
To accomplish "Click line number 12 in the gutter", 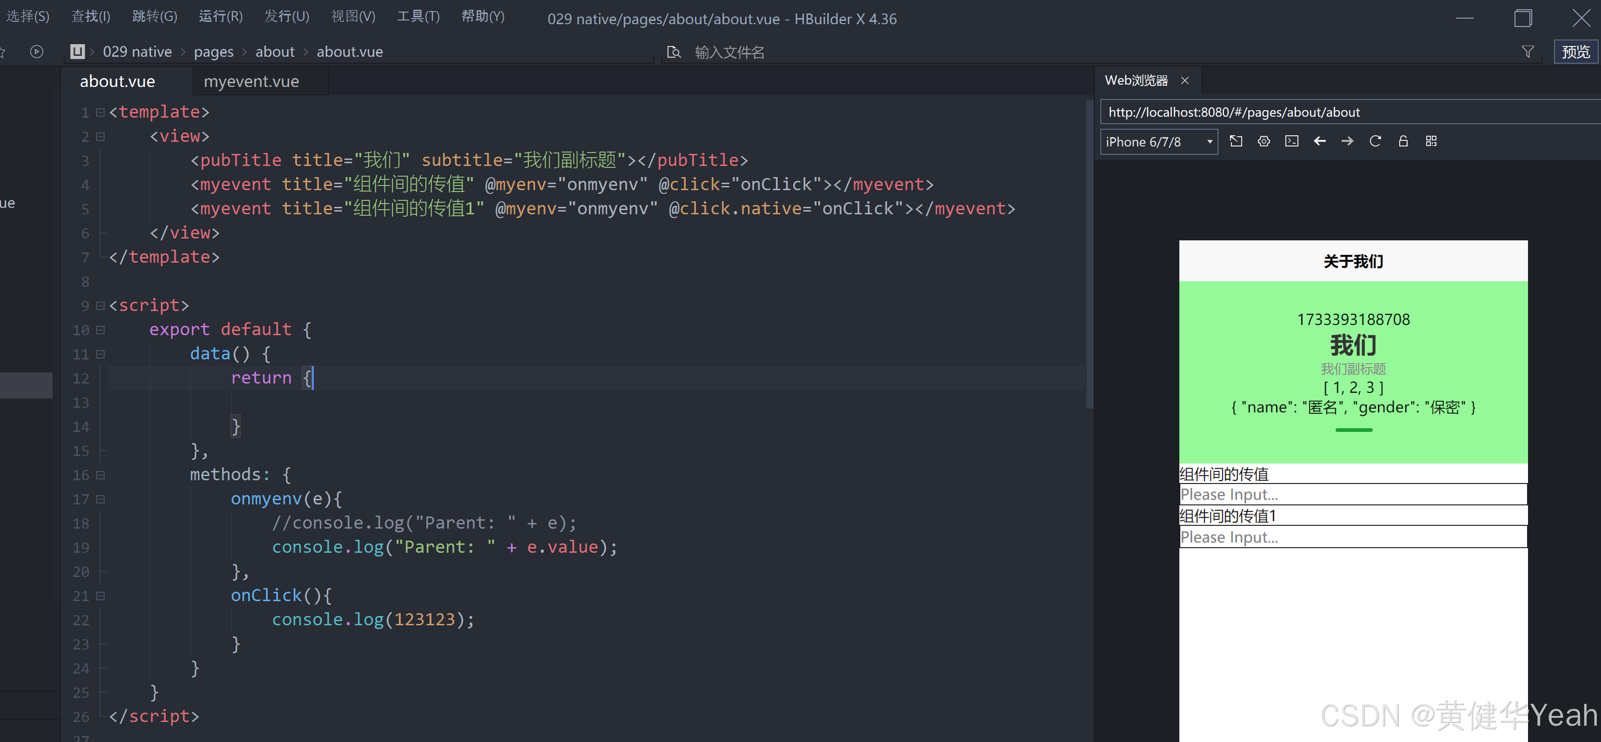I will [81, 378].
